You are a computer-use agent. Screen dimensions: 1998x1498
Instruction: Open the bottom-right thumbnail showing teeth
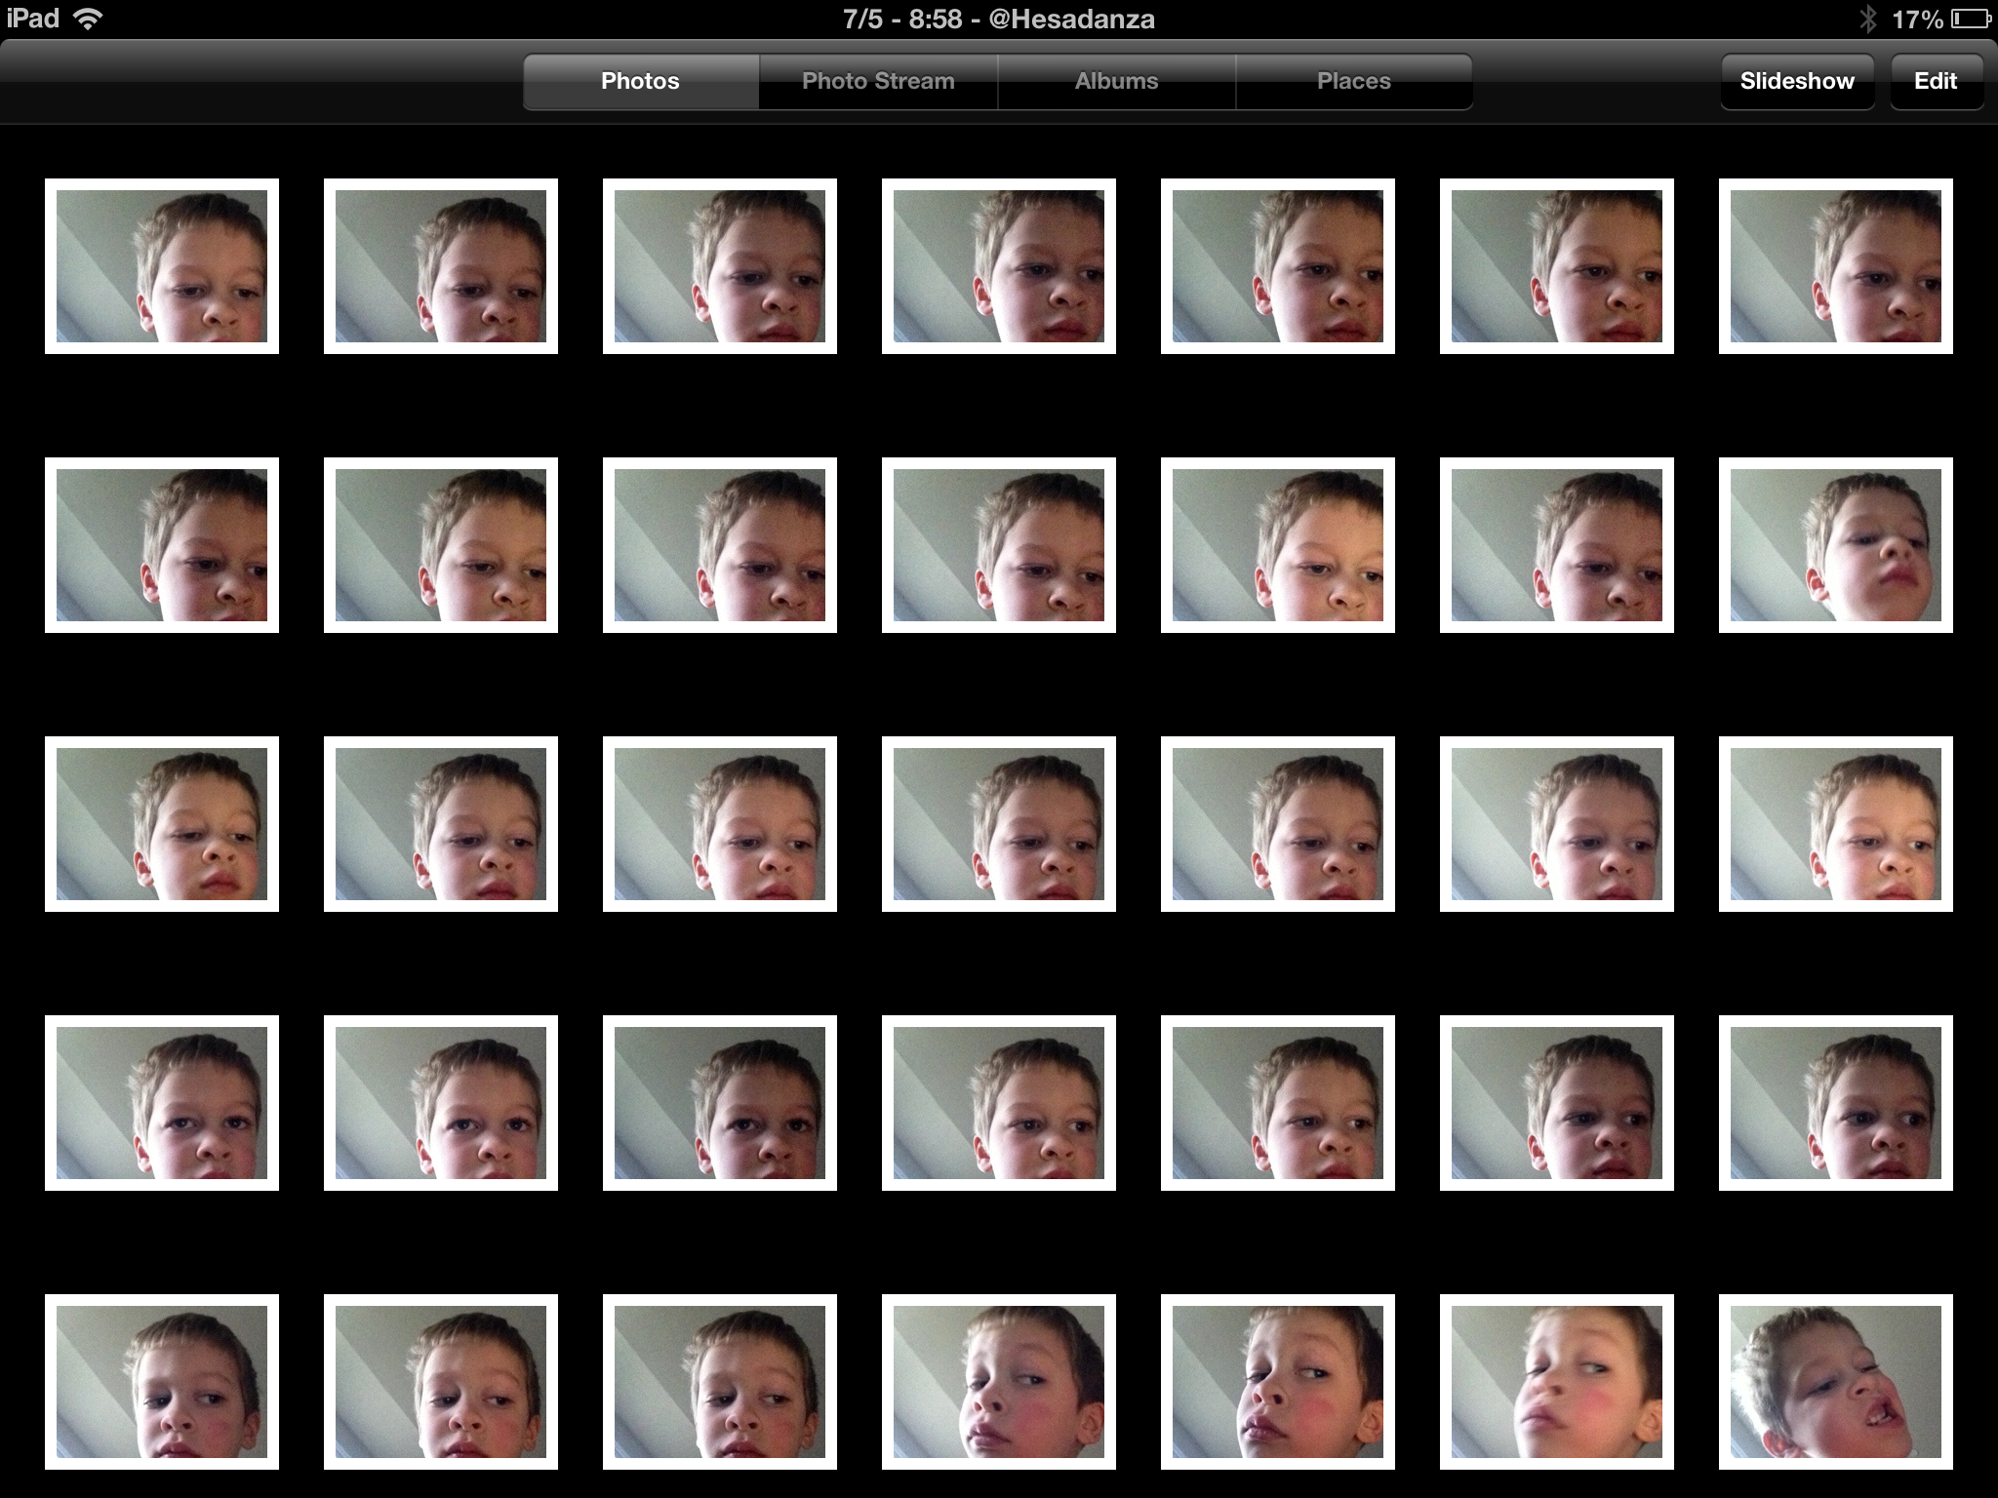pyautogui.click(x=1835, y=1382)
